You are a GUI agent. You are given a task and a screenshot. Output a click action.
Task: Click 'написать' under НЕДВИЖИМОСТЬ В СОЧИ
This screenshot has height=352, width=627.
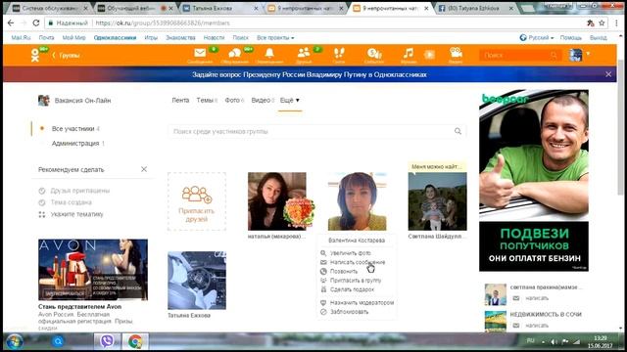tap(537, 326)
